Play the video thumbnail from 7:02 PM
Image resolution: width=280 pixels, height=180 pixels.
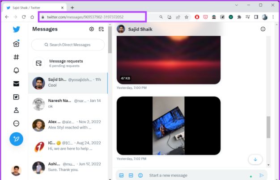tap(168, 126)
